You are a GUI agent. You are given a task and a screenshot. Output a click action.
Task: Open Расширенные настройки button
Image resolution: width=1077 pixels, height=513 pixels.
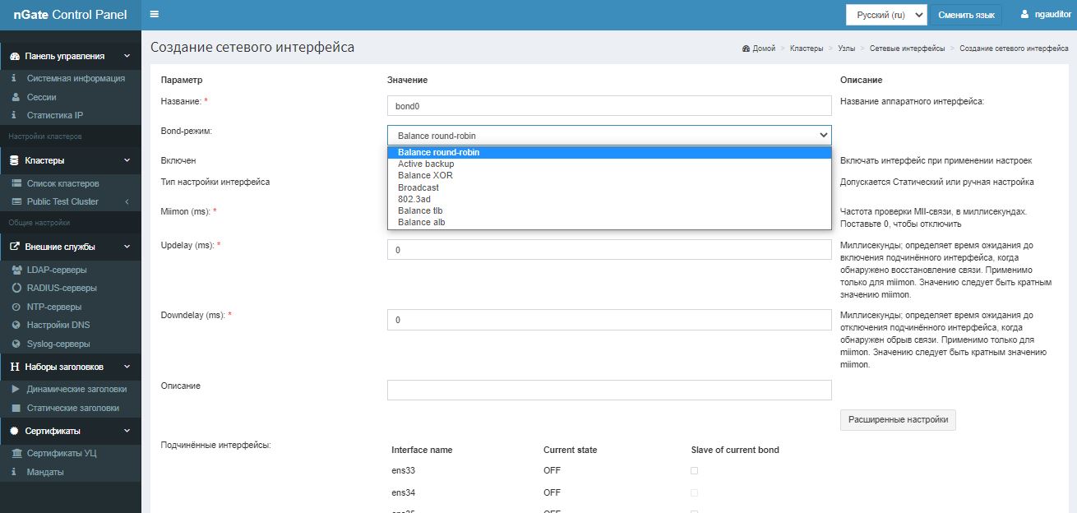point(898,419)
